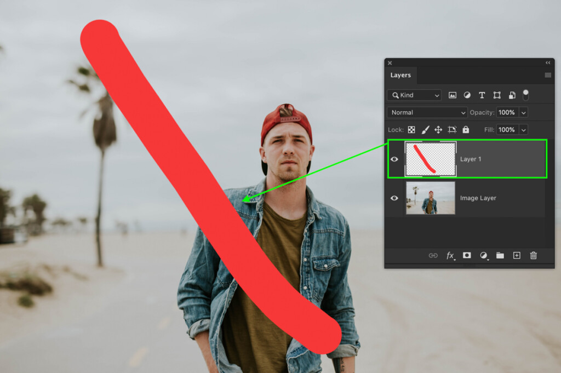
Task: Click the Fill label
Action: click(x=489, y=130)
